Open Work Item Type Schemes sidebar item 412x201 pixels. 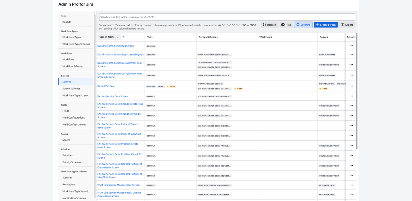[x=76, y=44]
